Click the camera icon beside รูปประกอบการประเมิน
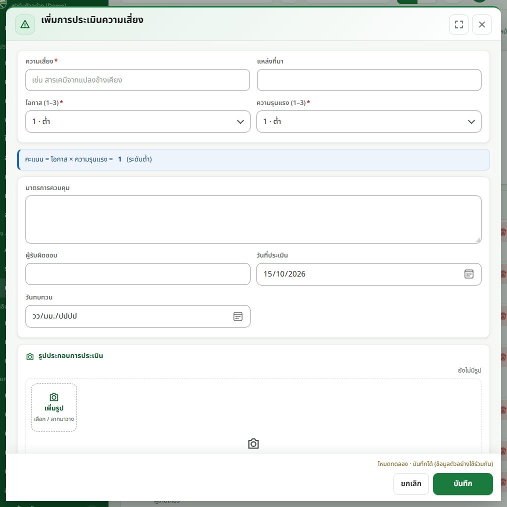This screenshot has width=507, height=507. [30, 356]
